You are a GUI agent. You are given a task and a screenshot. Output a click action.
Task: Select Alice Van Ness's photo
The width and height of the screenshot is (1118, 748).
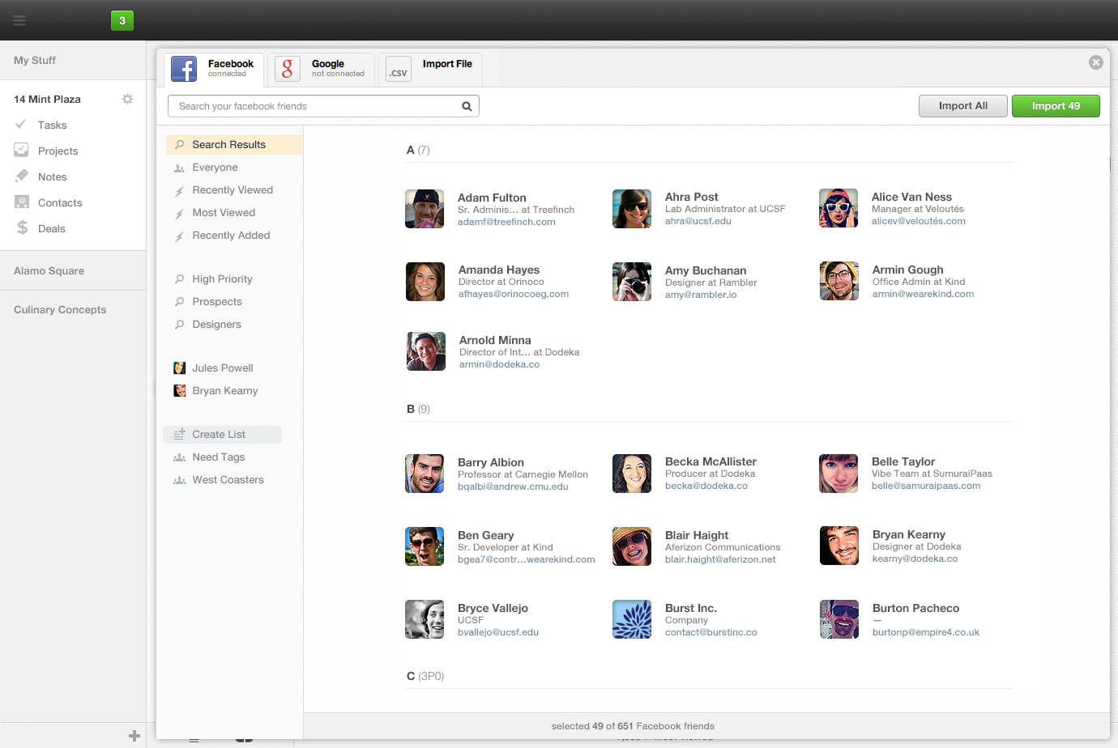click(838, 208)
